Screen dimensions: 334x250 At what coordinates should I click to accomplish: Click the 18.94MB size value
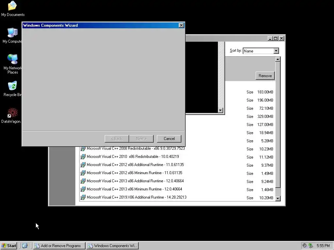click(x=266, y=133)
